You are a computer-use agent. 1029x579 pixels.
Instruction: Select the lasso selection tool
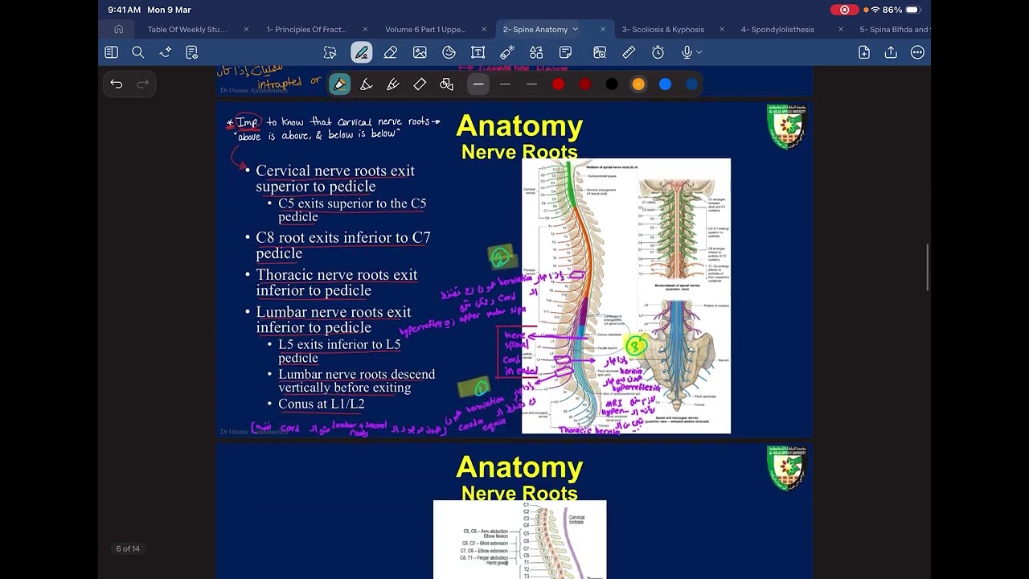tap(330, 52)
